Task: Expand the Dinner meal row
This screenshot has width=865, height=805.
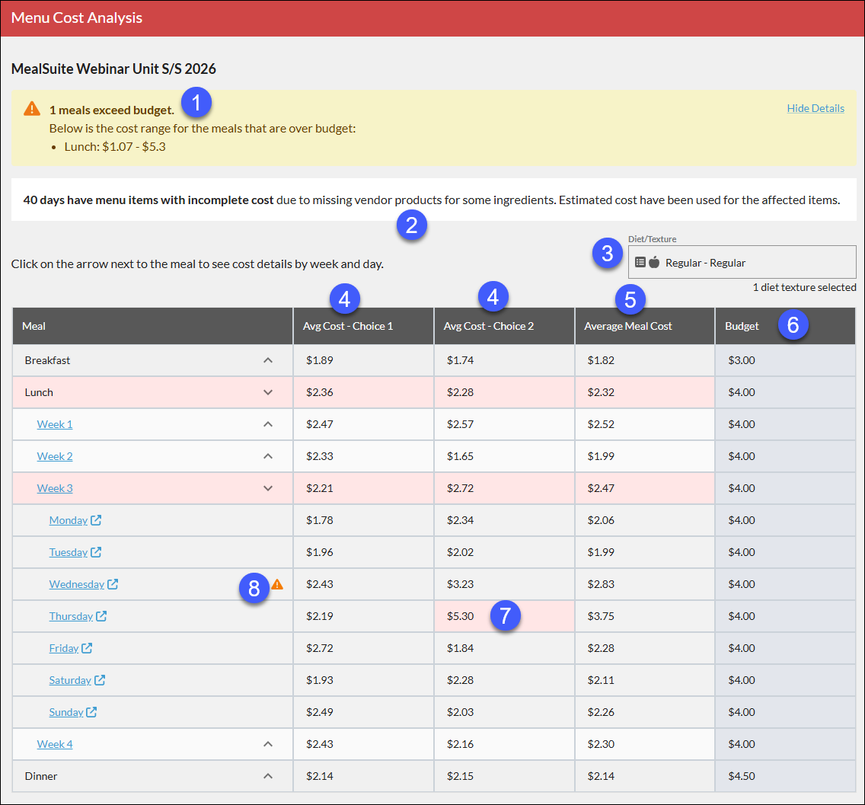Action: (268, 776)
